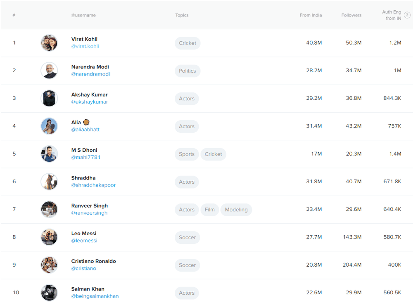Select the Actors tag in Alia's row
The image size is (413, 305).
click(x=187, y=127)
